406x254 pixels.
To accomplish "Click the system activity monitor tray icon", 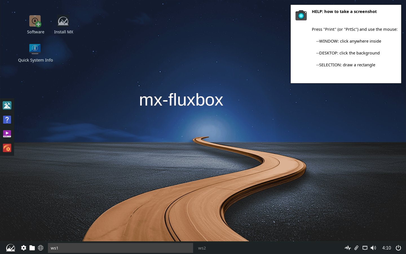I will (348, 248).
